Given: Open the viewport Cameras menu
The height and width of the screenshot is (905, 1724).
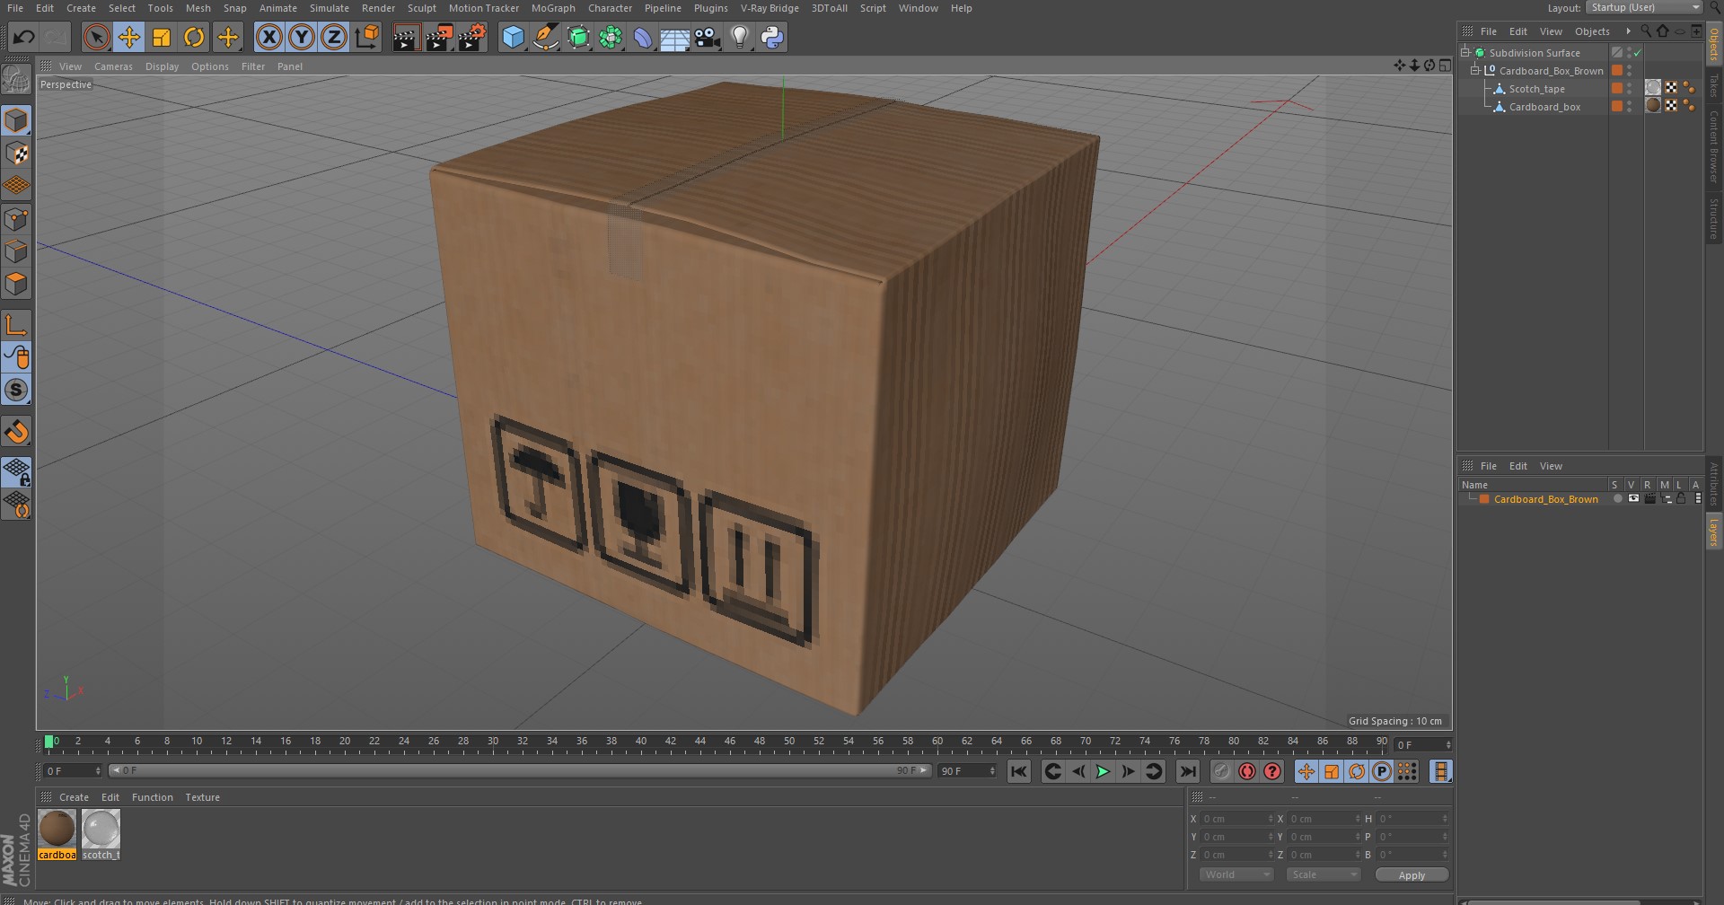Looking at the screenshot, I should click(x=113, y=66).
